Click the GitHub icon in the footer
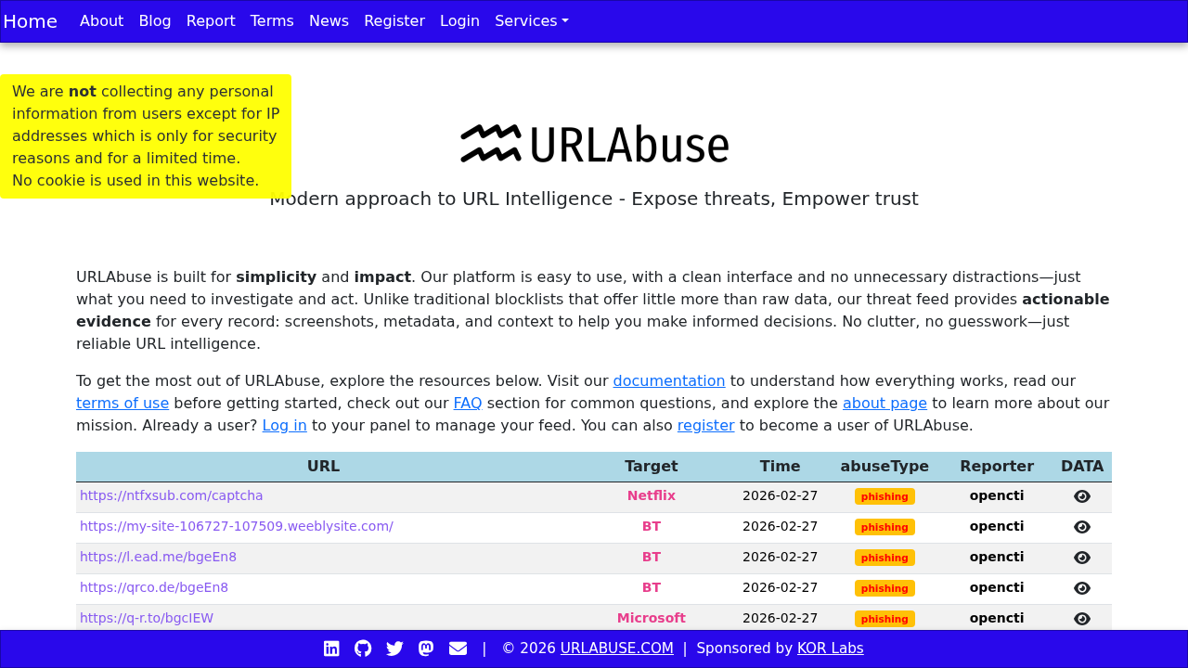1188x668 pixels. (x=362, y=648)
